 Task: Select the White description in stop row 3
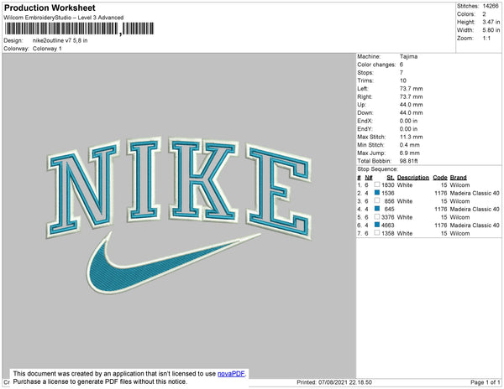405,201
